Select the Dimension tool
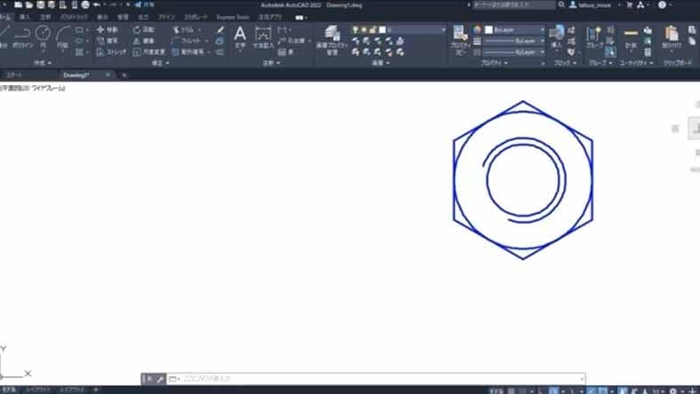Screen dimensions: 700x394 [x=263, y=36]
